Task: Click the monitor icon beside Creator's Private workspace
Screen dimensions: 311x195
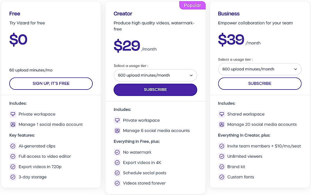Action: (117, 120)
